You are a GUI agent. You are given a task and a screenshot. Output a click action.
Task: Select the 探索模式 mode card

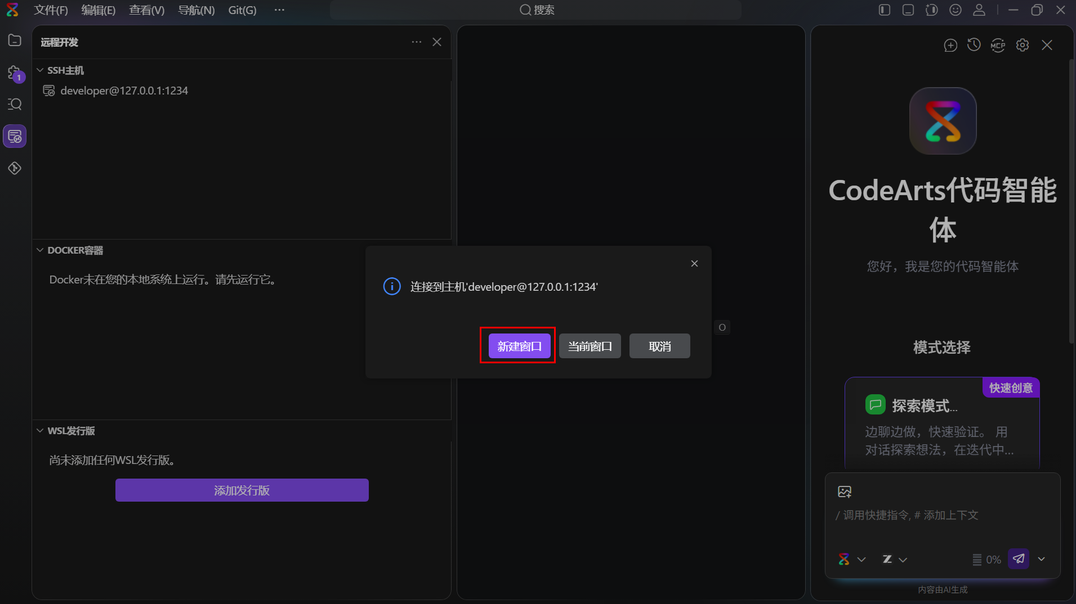pyautogui.click(x=942, y=423)
